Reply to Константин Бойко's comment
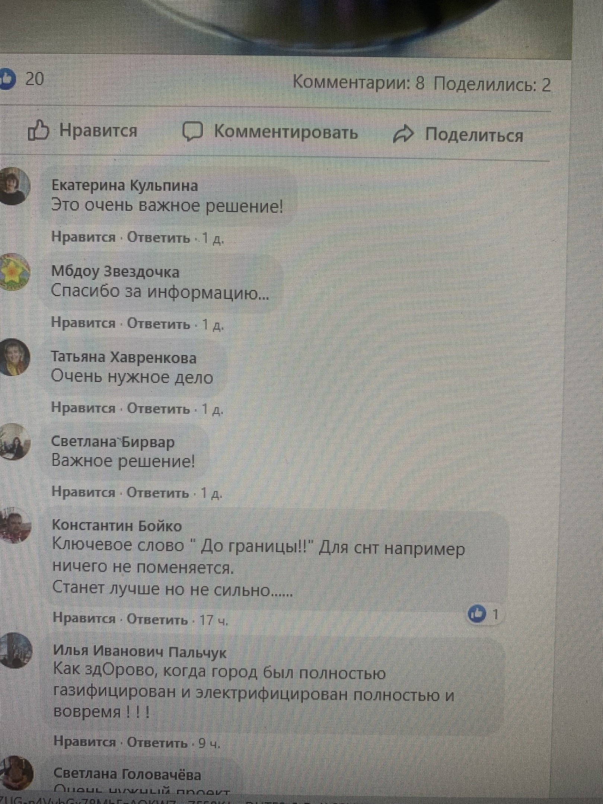The width and height of the screenshot is (603, 804). 158,619
